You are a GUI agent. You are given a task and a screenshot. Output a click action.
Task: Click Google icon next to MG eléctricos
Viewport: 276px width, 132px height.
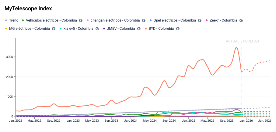[54, 29]
